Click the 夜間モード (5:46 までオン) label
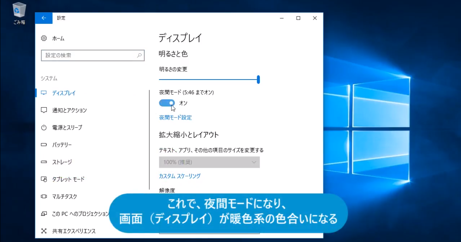 tap(186, 92)
